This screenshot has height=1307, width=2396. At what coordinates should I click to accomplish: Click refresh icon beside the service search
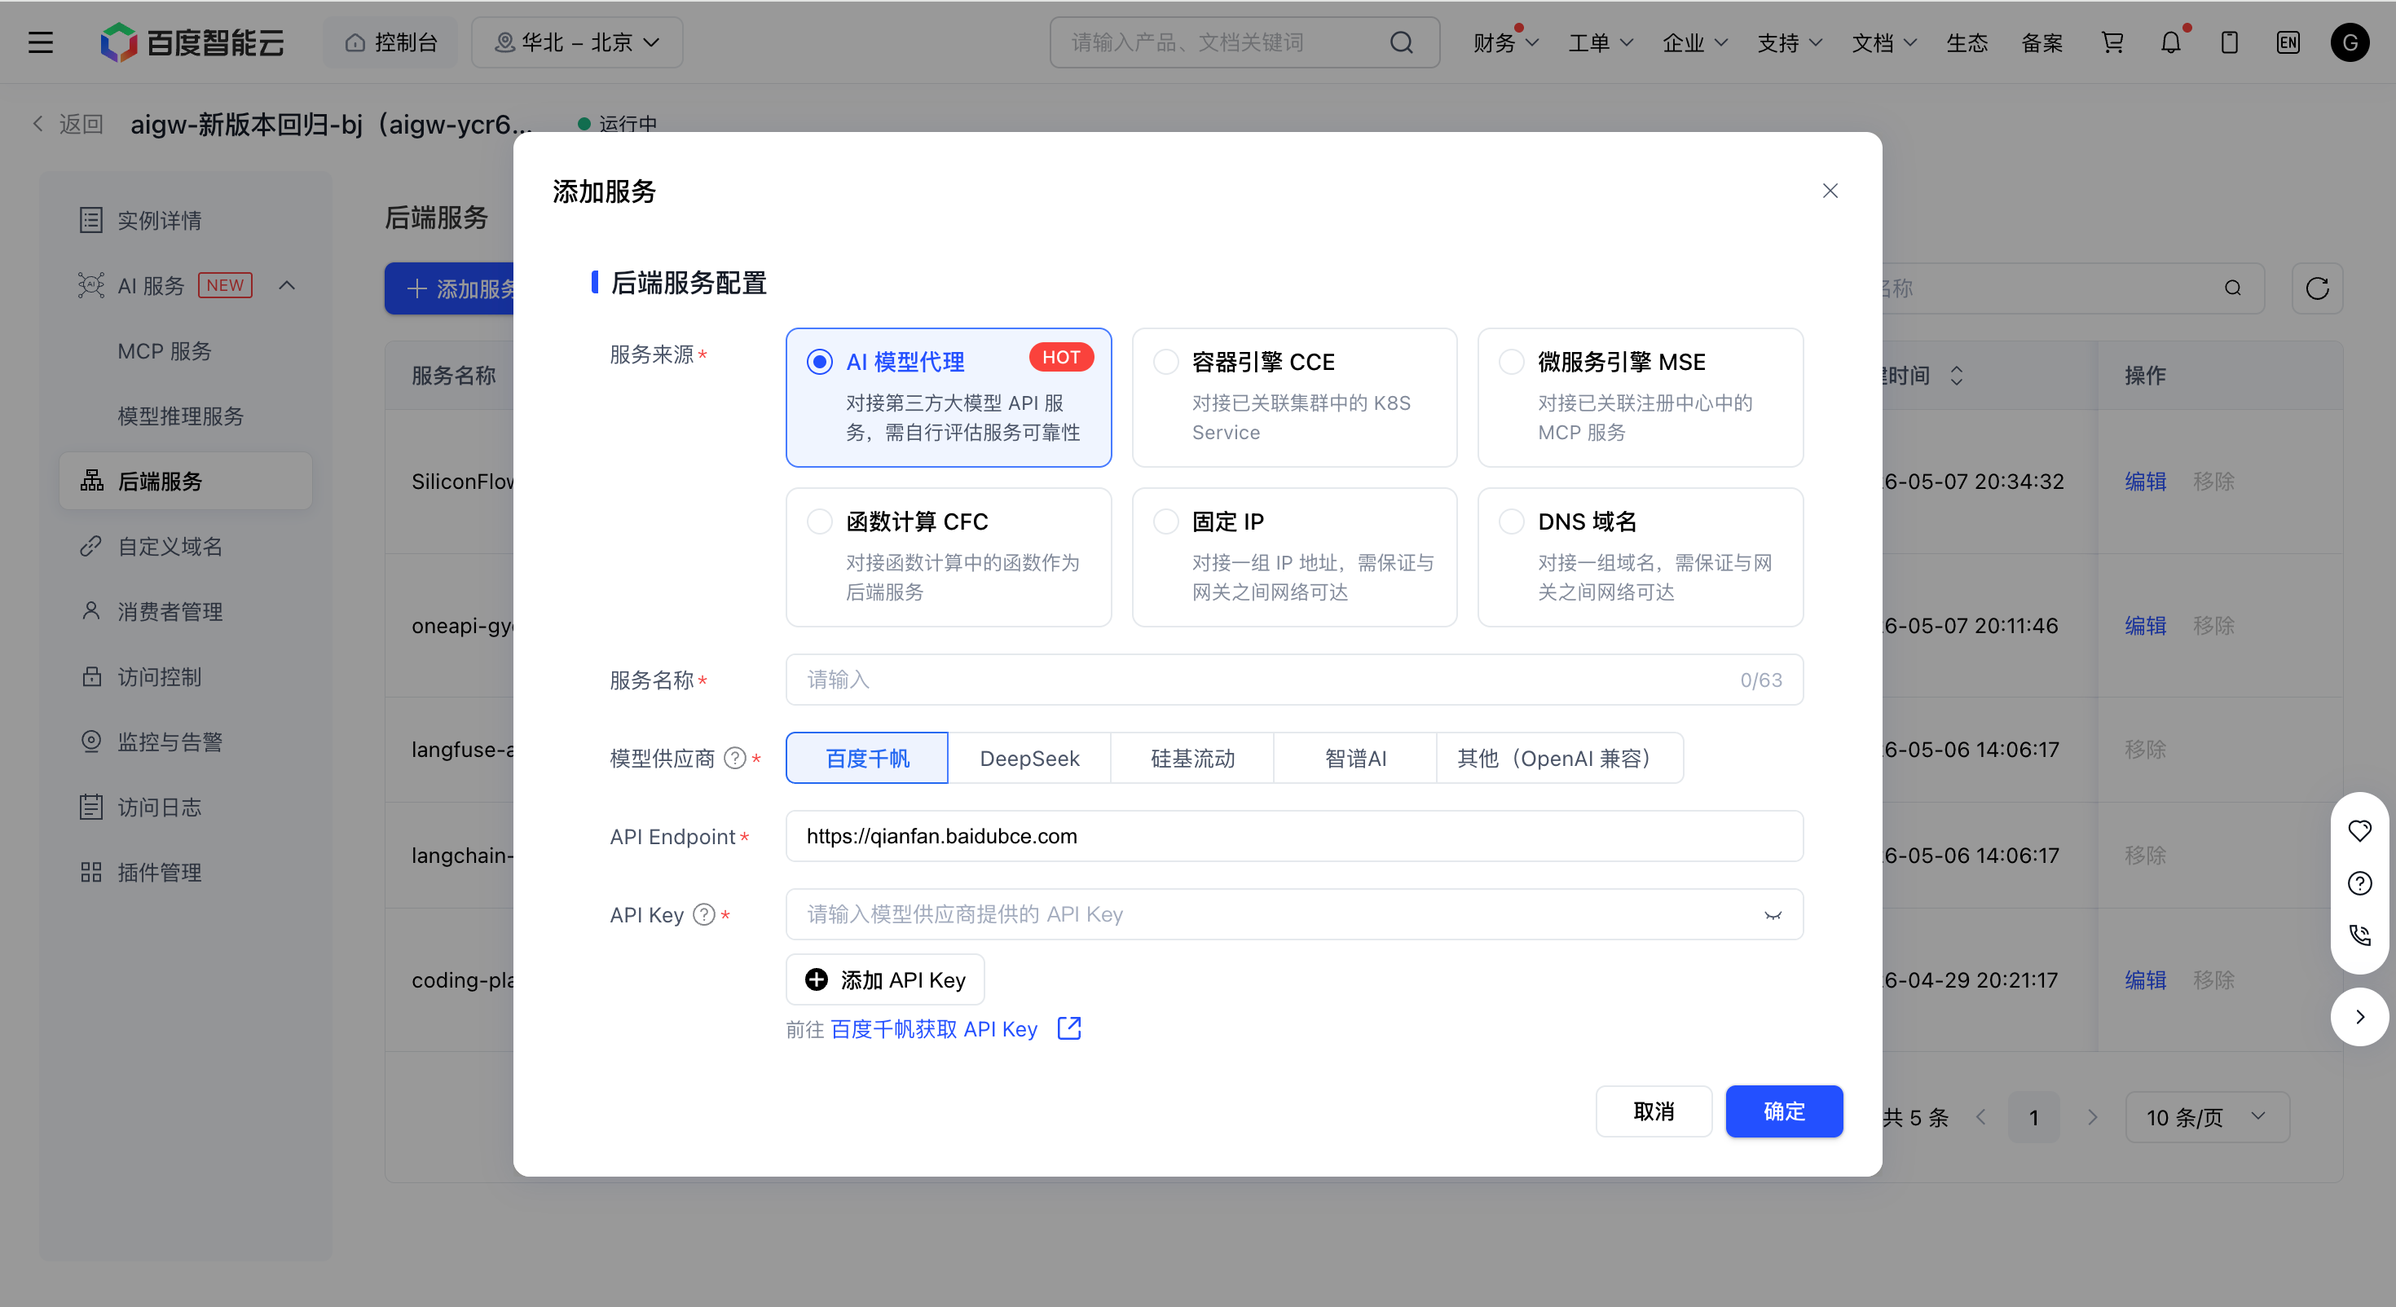tap(2317, 288)
